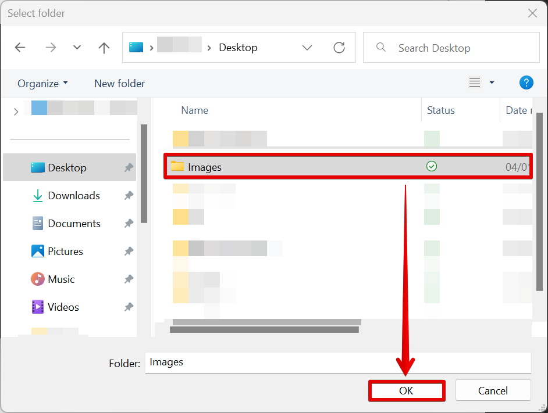Create a New folder

click(119, 84)
